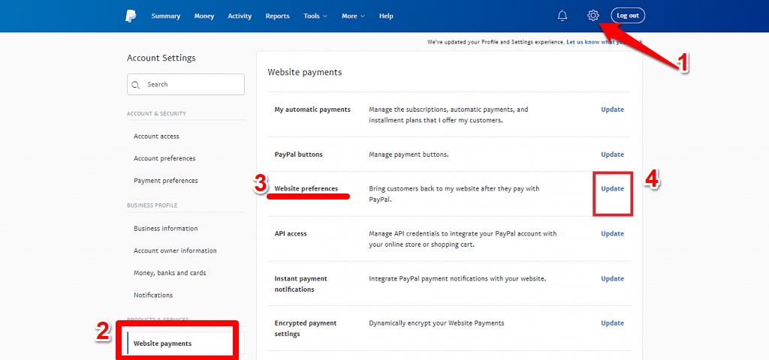Expand the Tools dropdown menu
This screenshot has height=360, width=769.
(x=315, y=16)
